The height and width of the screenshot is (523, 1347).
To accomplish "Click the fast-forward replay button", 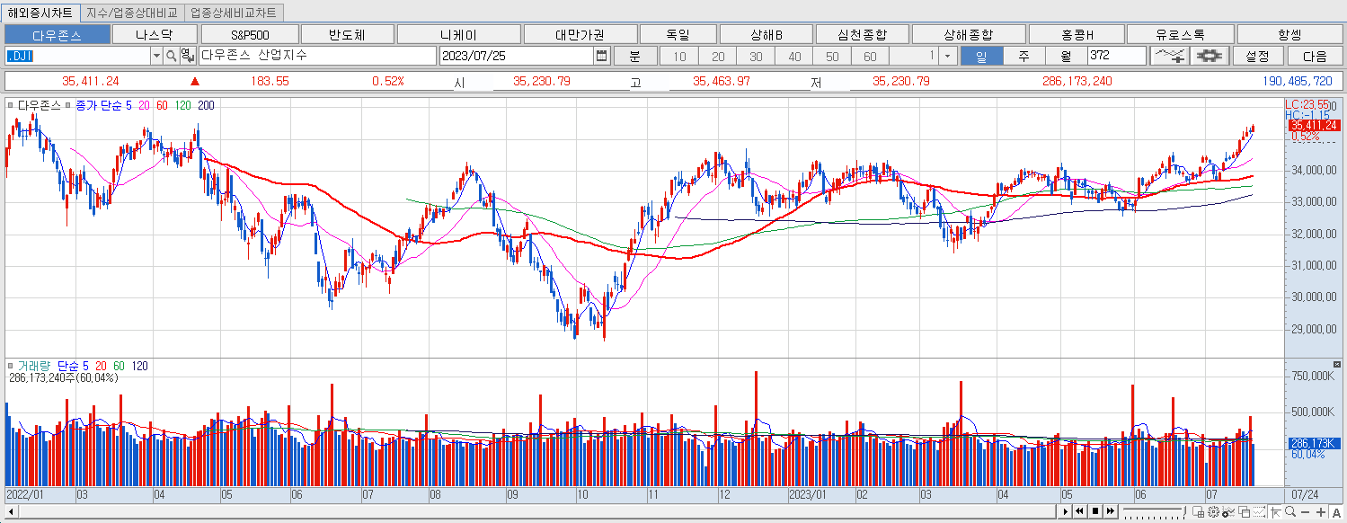I will (1111, 511).
